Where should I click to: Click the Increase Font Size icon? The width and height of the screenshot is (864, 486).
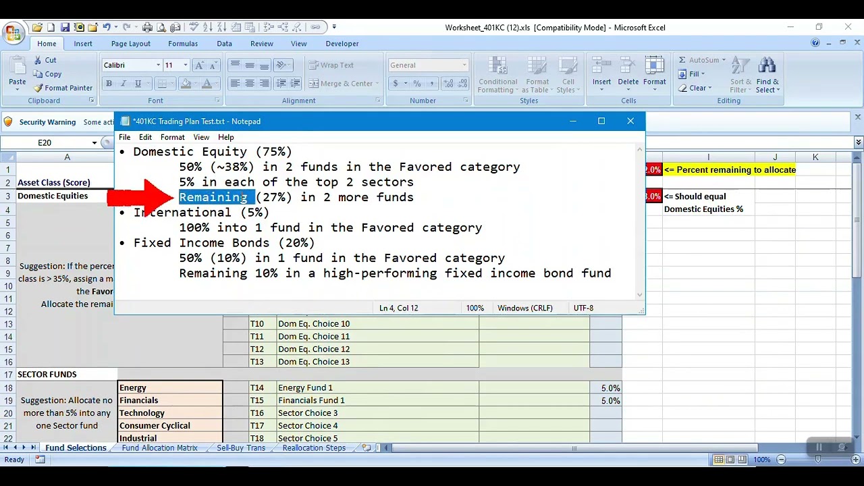(199, 65)
